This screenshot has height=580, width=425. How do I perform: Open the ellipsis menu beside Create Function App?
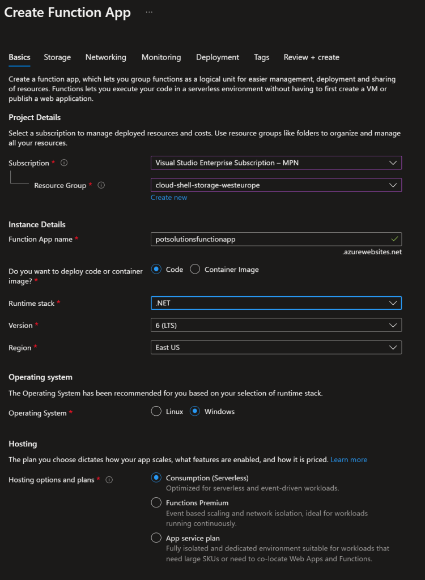click(149, 12)
